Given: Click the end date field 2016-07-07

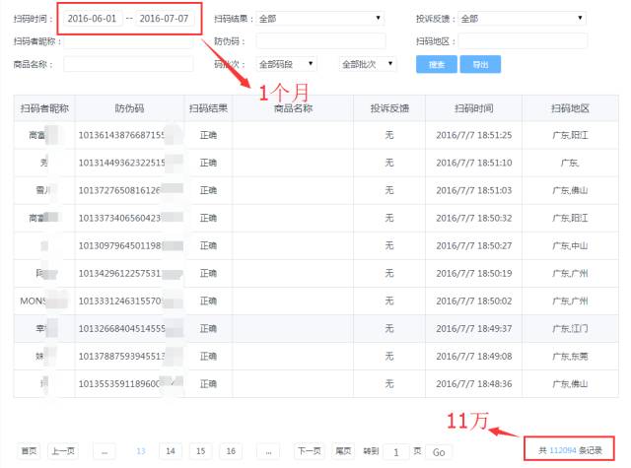Looking at the screenshot, I should tap(165, 19).
